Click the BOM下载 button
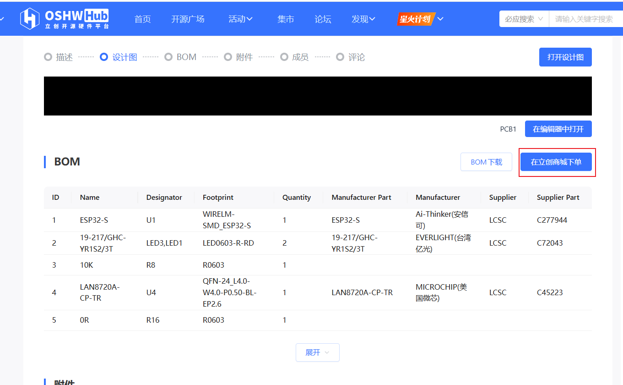623x385 pixels. pyautogui.click(x=486, y=162)
